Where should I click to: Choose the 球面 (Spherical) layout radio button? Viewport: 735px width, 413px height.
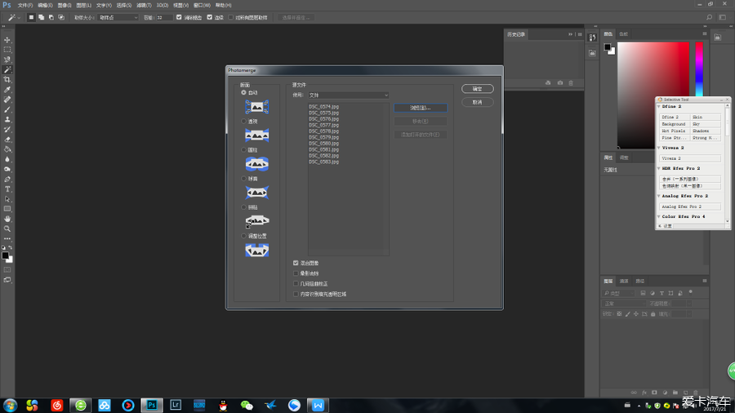(243, 179)
